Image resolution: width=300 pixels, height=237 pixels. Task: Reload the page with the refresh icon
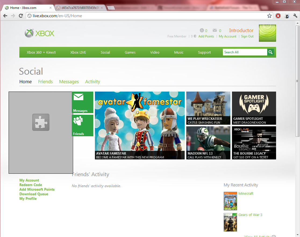21,16
